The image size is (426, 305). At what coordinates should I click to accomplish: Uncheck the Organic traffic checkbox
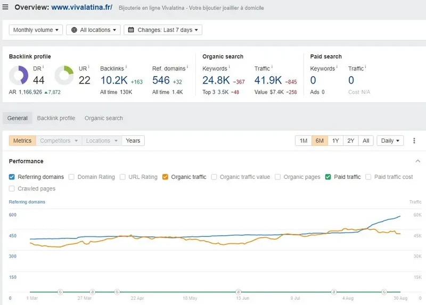165,177
